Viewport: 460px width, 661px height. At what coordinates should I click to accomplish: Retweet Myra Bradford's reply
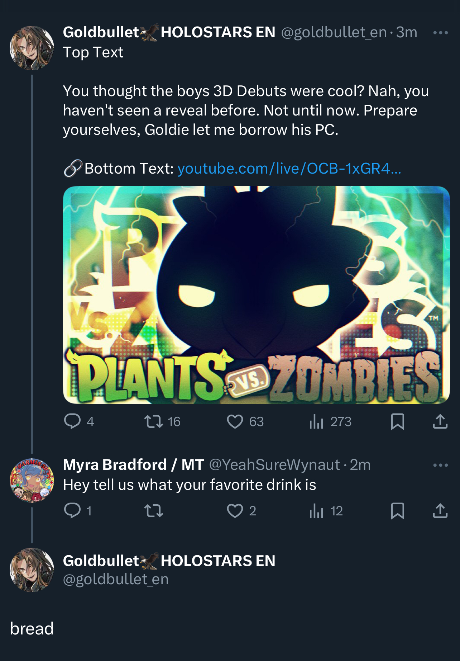pyautogui.click(x=154, y=511)
